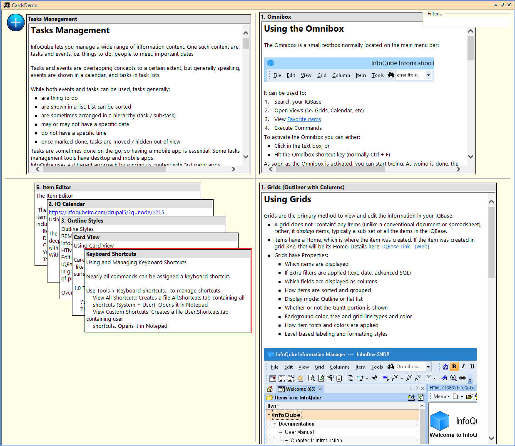Open the Item menu in Grids card screenshot
The image size is (515, 446).
click(361, 367)
